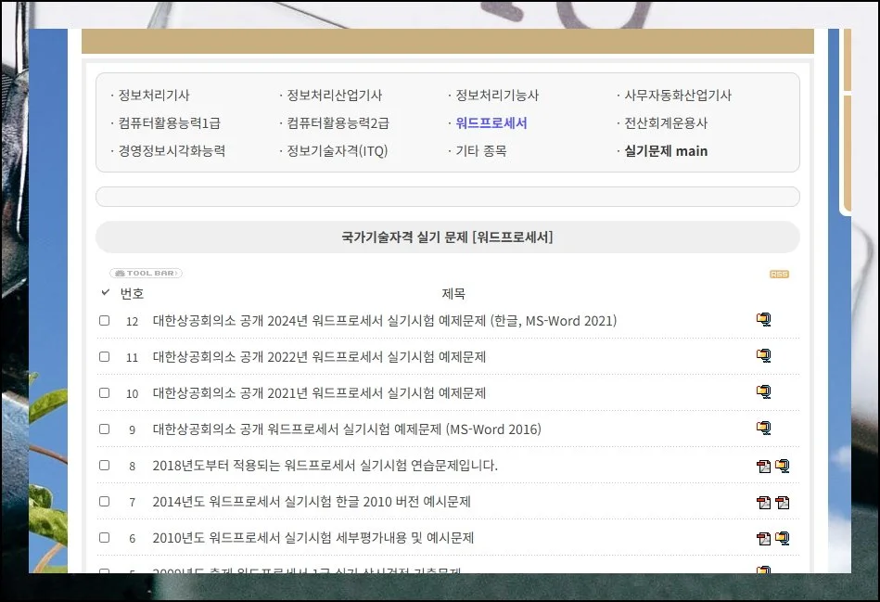
Task: Click the first document icon for post 8
Action: pos(763,466)
